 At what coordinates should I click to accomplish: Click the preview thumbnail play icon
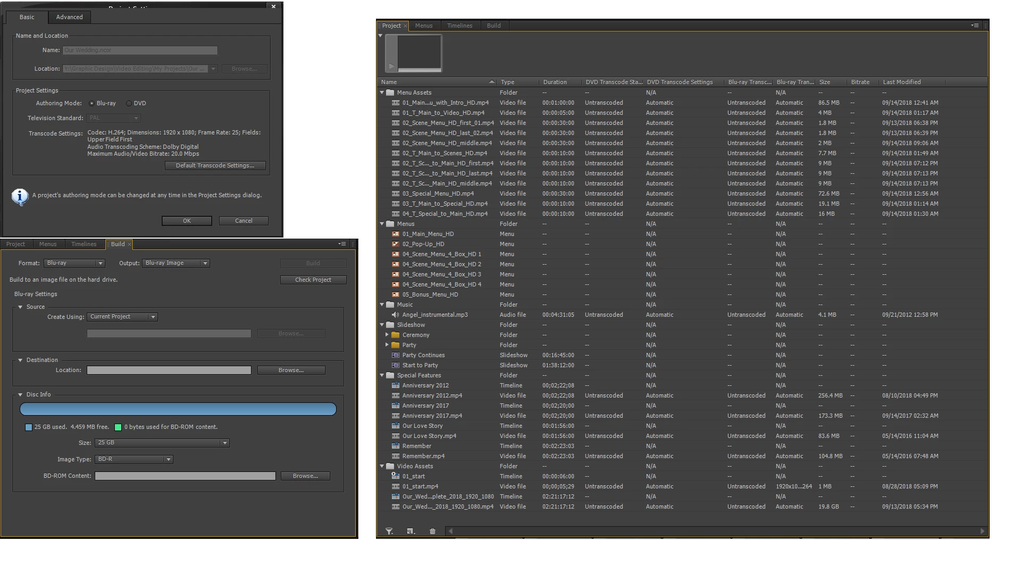pos(391,66)
